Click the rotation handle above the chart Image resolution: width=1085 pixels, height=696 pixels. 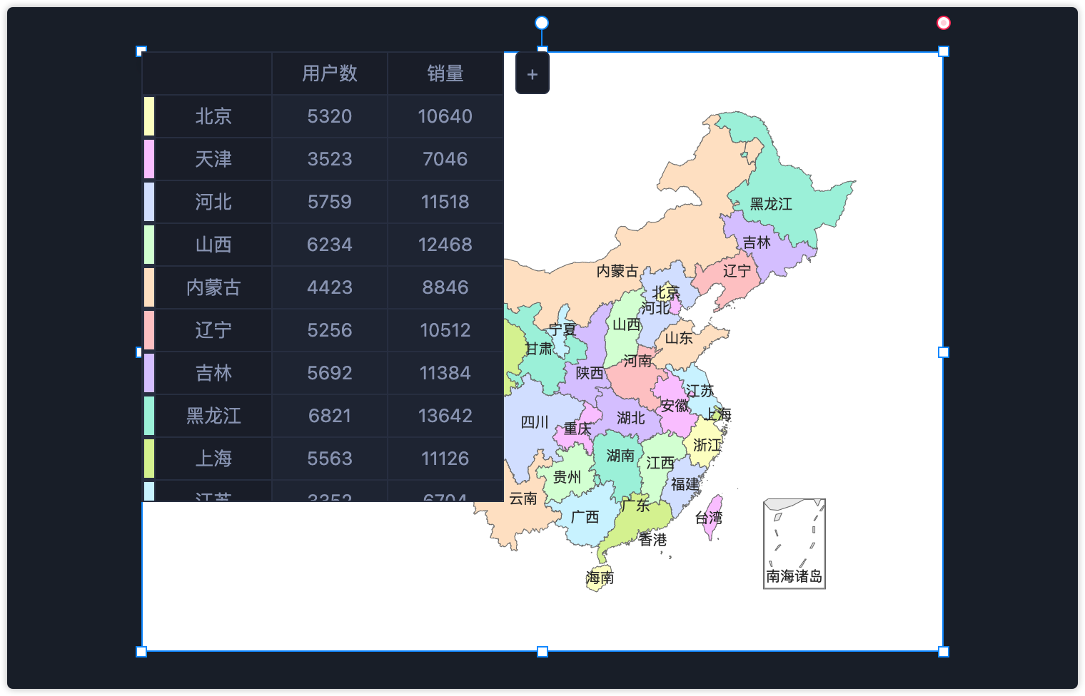point(542,23)
